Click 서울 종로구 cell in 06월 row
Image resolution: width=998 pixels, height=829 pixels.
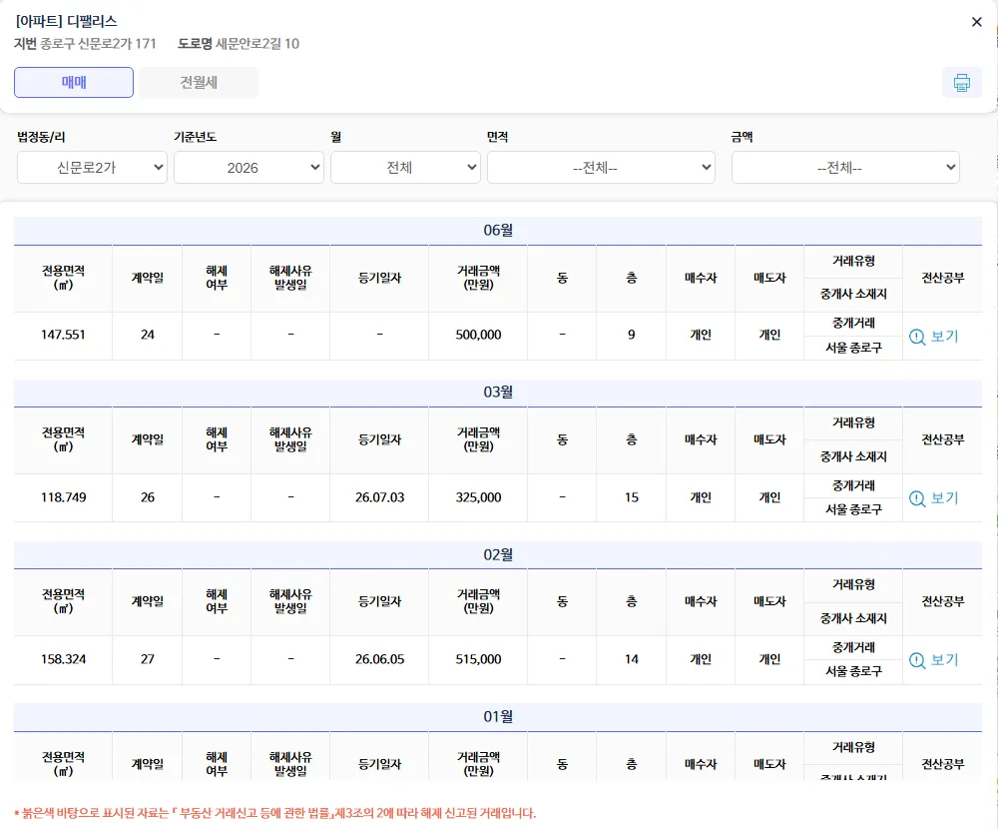click(853, 348)
